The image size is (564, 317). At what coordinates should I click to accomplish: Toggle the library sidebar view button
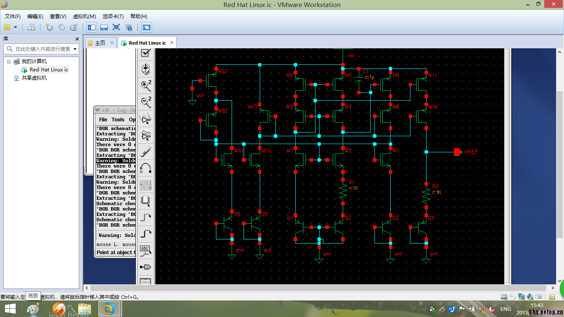click(x=91, y=27)
